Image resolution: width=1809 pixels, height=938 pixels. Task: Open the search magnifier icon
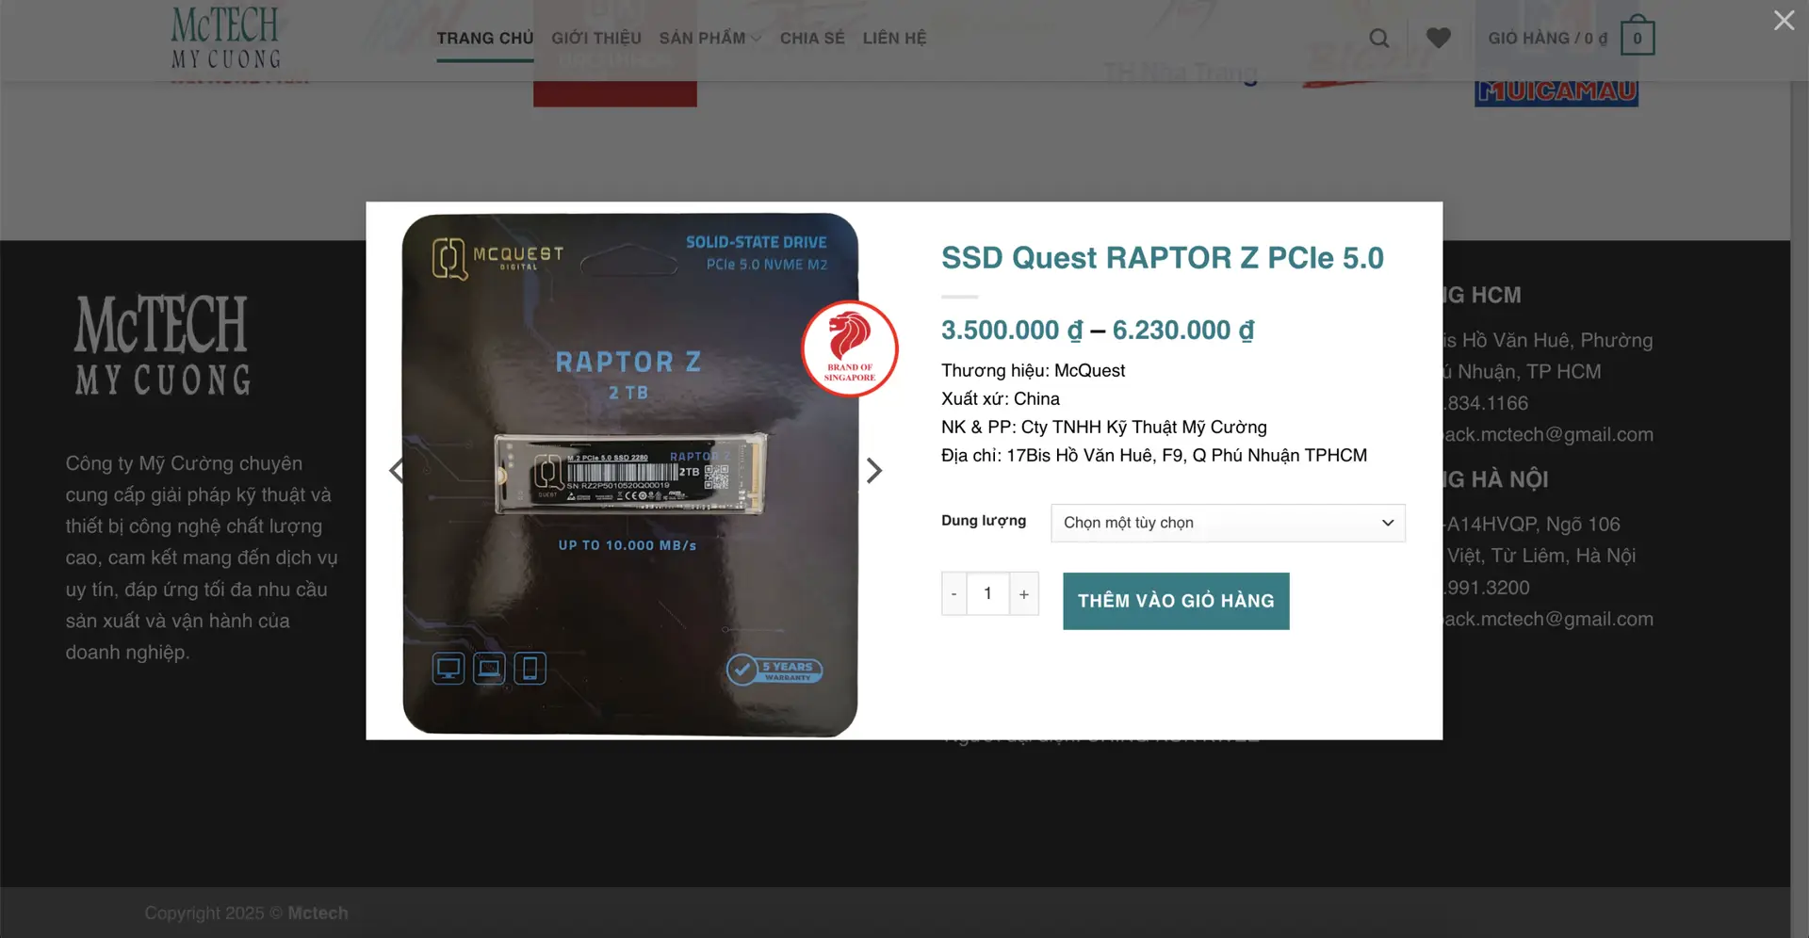pos(1378,38)
